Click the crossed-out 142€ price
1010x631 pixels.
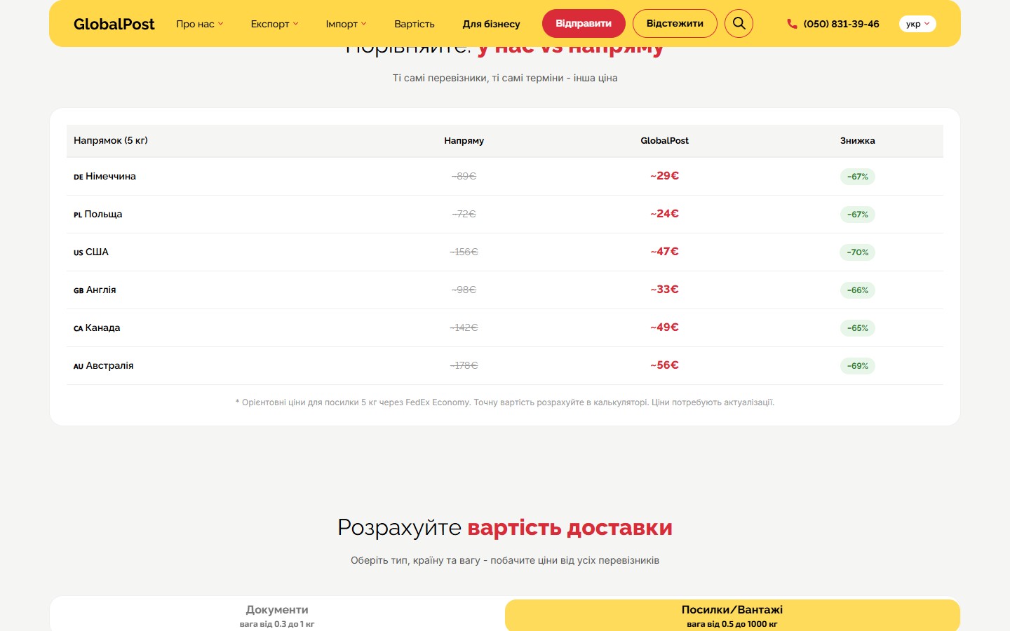(464, 327)
